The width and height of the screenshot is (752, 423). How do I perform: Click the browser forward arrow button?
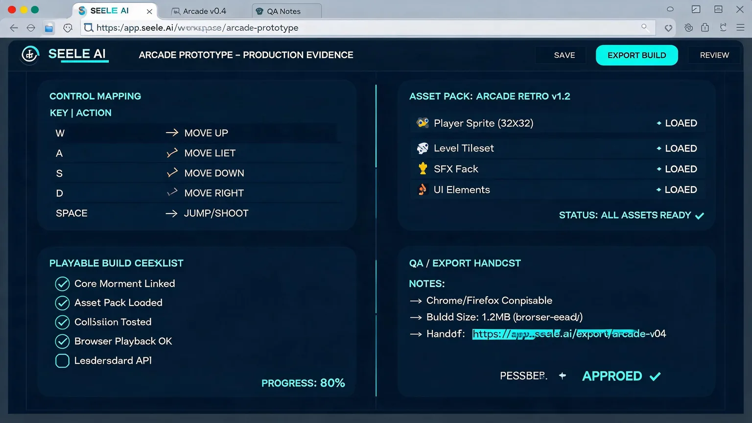[x=31, y=28]
